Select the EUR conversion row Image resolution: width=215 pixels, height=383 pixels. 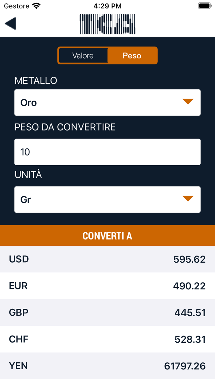click(x=107, y=286)
